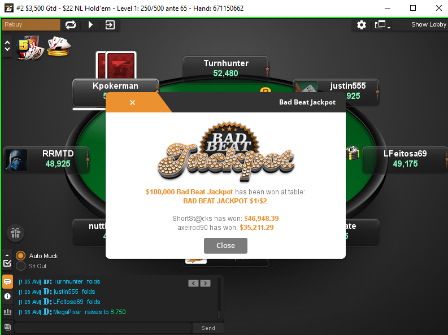
Task: Click the leave table exit icon
Action: coord(110,25)
